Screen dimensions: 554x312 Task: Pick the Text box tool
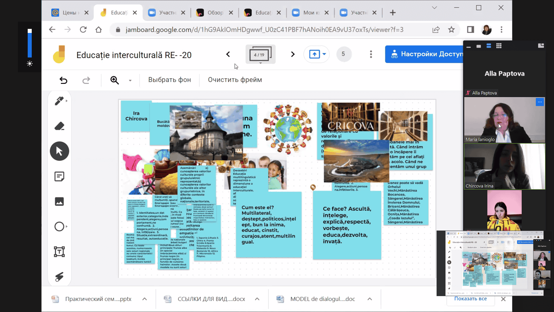[59, 252]
